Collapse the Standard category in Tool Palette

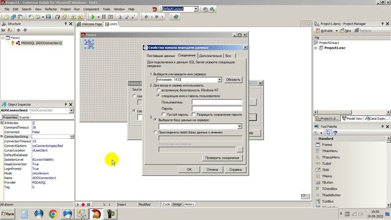316,139
